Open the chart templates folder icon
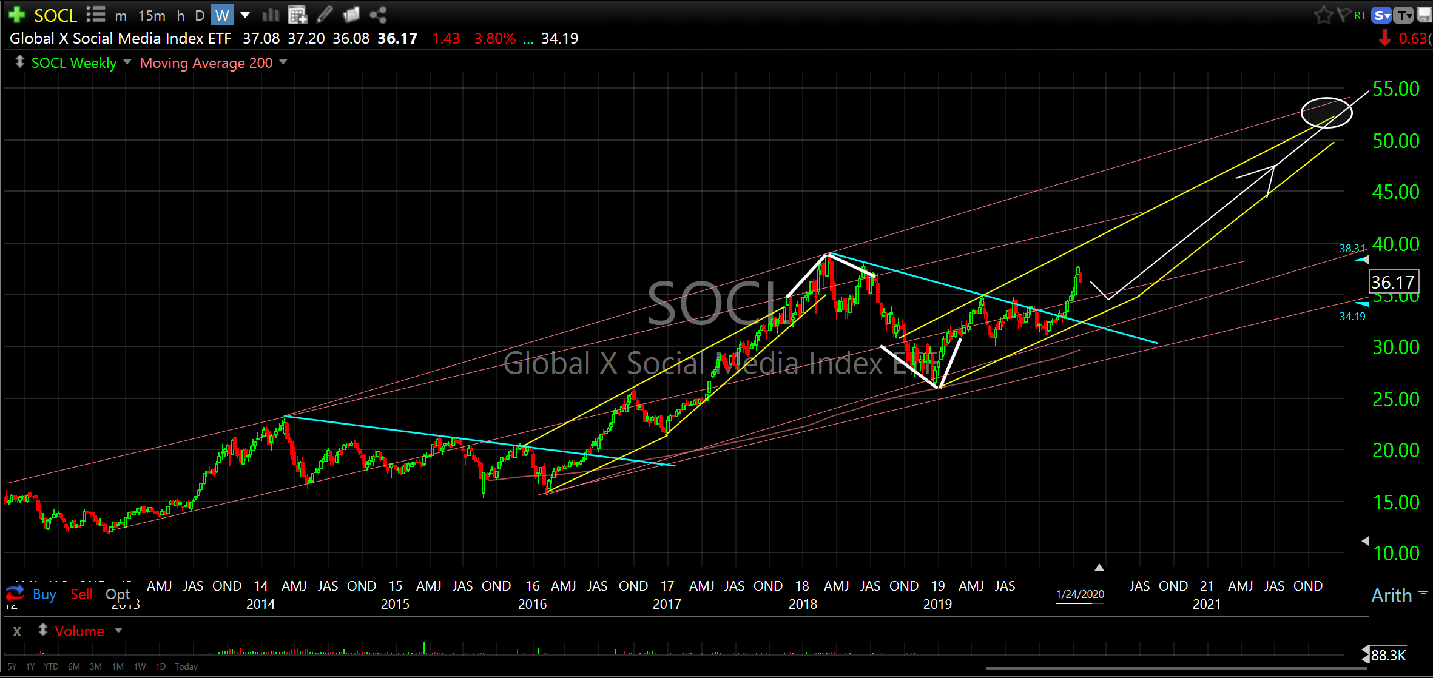The width and height of the screenshot is (1433, 678). (351, 15)
